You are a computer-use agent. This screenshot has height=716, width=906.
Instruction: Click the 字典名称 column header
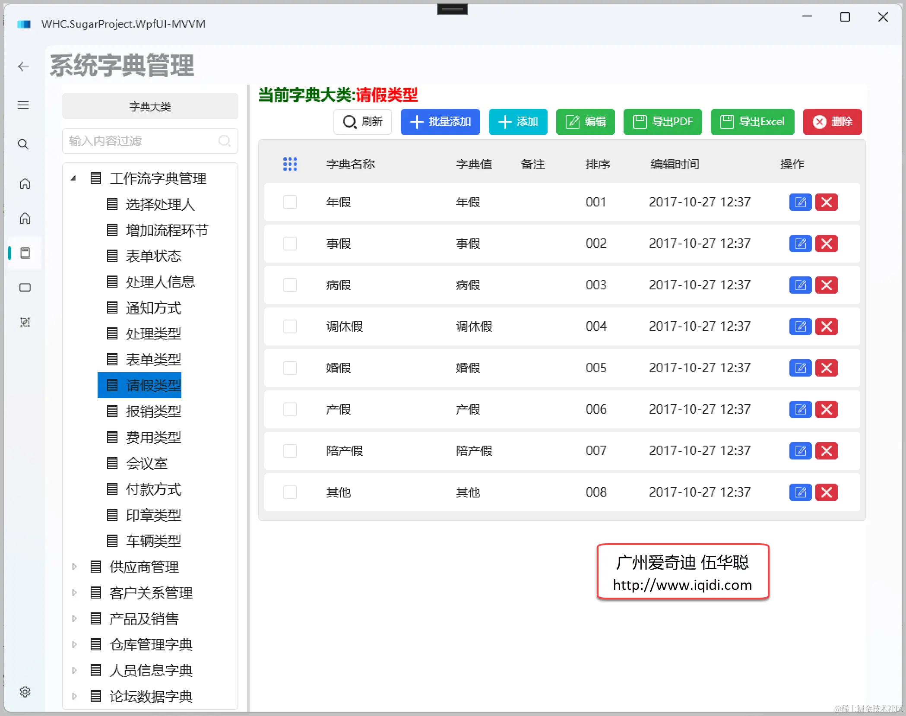click(x=351, y=164)
